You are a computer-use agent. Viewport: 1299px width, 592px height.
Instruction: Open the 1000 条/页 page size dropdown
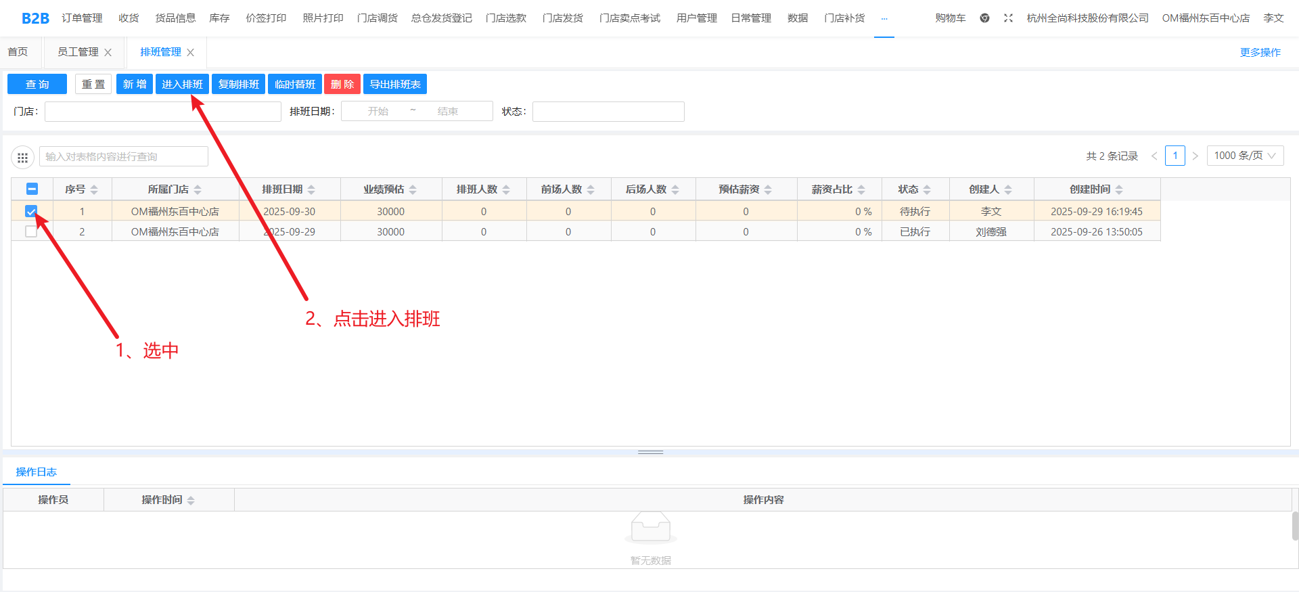pyautogui.click(x=1245, y=156)
